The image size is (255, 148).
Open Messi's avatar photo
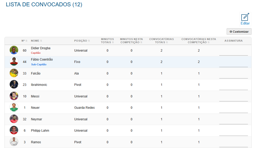point(14,96)
